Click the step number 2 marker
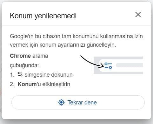This screenshot has height=124, width=153. pyautogui.click(x=12, y=84)
